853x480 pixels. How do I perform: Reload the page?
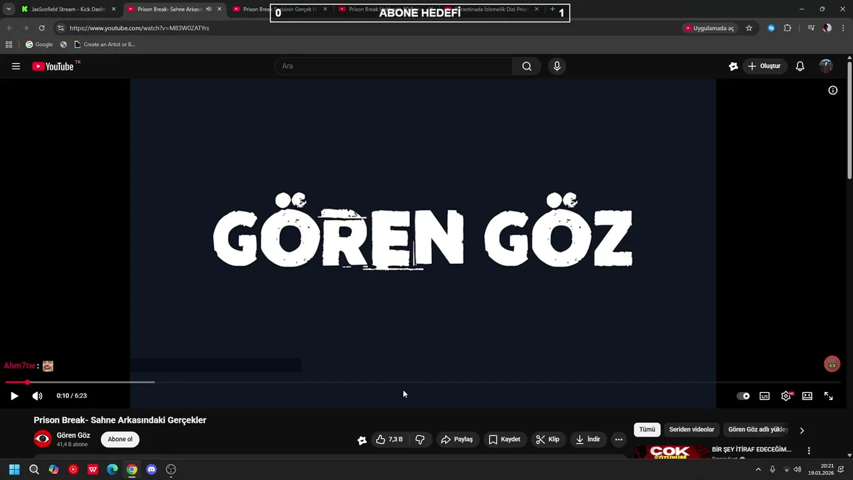(x=41, y=28)
